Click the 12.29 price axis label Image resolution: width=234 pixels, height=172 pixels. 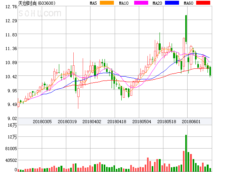tap(11, 21)
